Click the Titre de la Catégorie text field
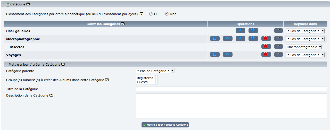Image resolution: width=331 pixels, height=130 pixels. [231, 89]
